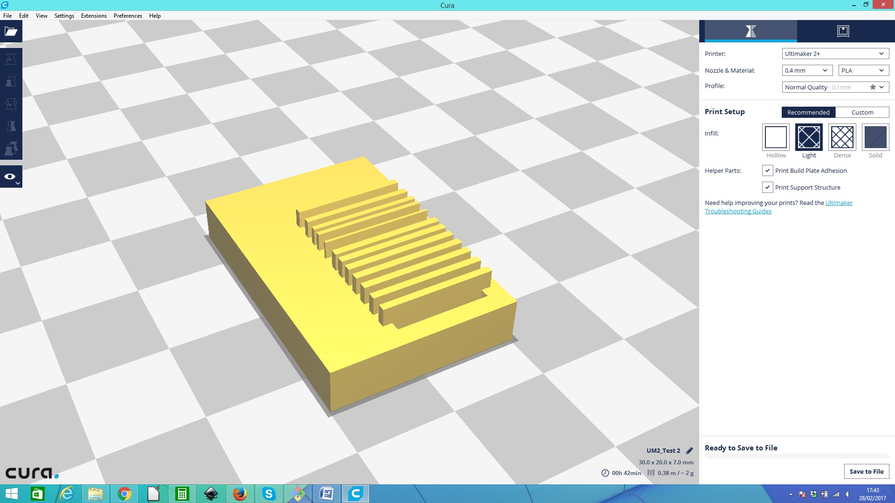Image resolution: width=895 pixels, height=503 pixels.
Task: Toggle Print Build Plate Adhesion checkbox
Action: point(767,170)
